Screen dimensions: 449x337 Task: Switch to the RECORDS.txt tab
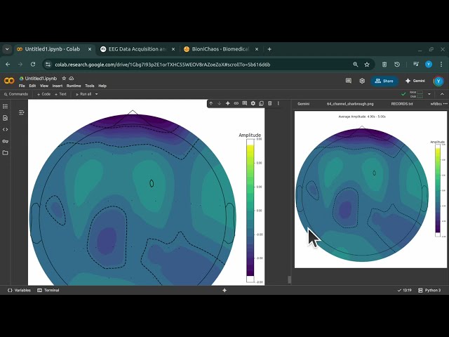coord(402,104)
